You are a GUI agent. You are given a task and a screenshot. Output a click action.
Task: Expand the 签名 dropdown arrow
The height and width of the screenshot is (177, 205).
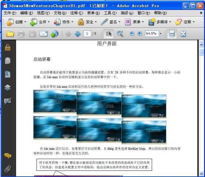coord(119,22)
